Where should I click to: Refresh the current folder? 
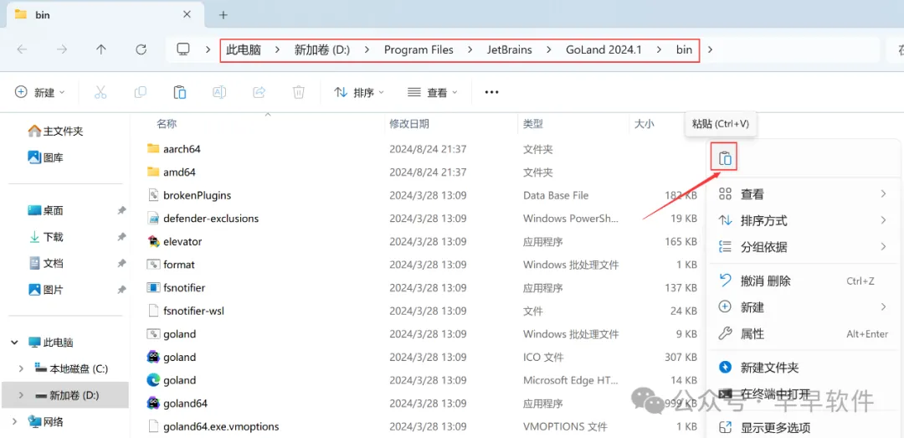[x=141, y=49]
